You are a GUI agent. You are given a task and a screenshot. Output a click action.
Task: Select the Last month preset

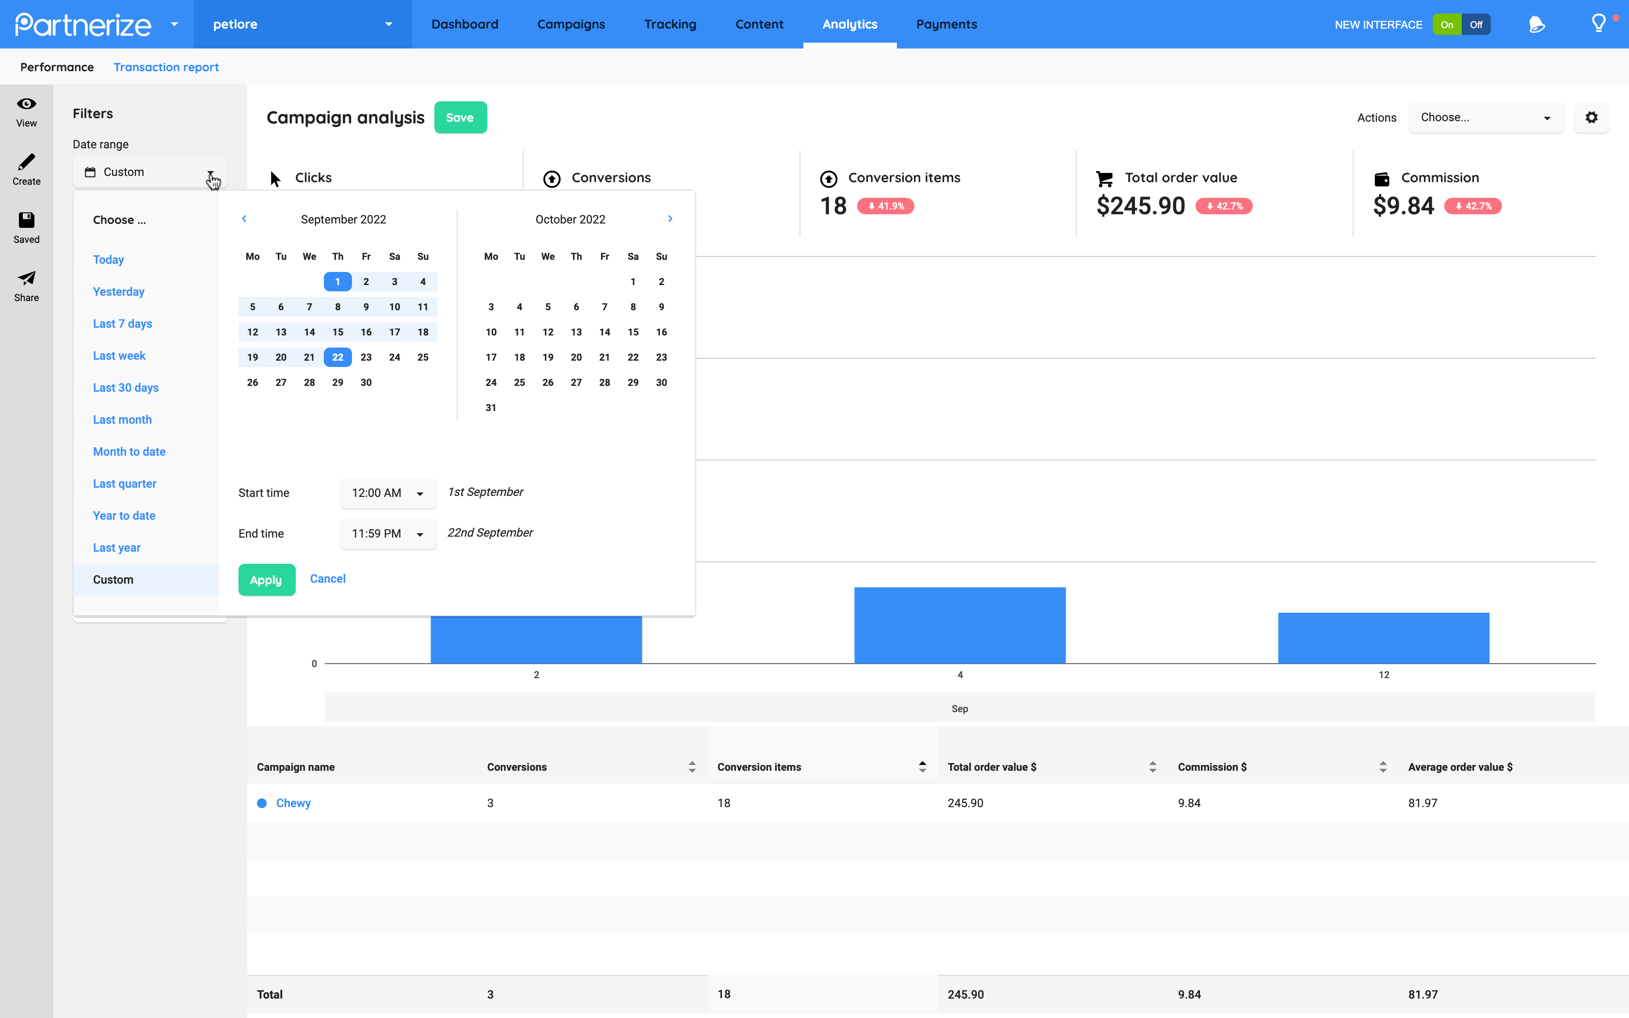coord(123,419)
